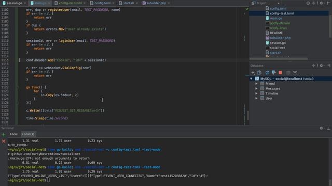This screenshot has width=332, height=186.
Task: Select MySQL social@localhost data source
Action: tap(290, 79)
